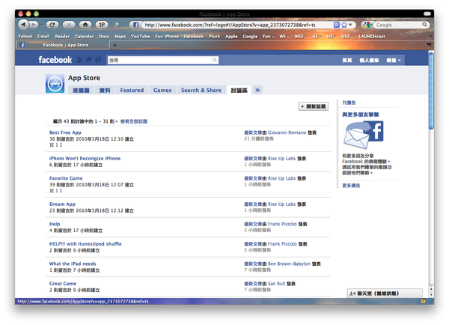Go back with the browser Back arrow

23,25
